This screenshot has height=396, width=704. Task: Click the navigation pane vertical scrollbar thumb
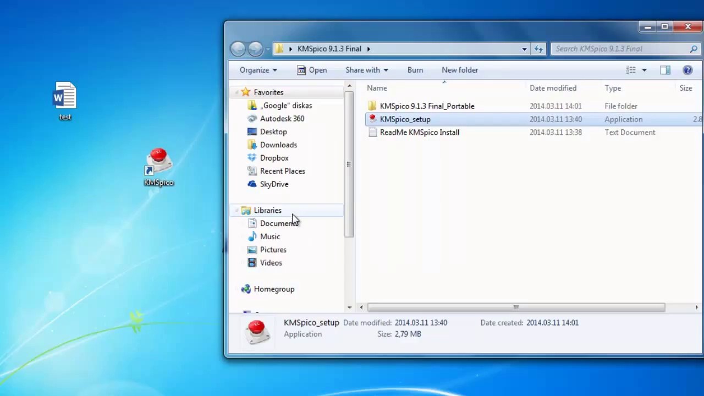(x=349, y=164)
